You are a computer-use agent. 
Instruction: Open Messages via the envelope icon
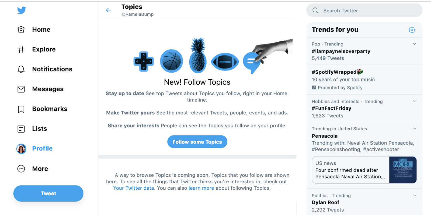coord(21,89)
